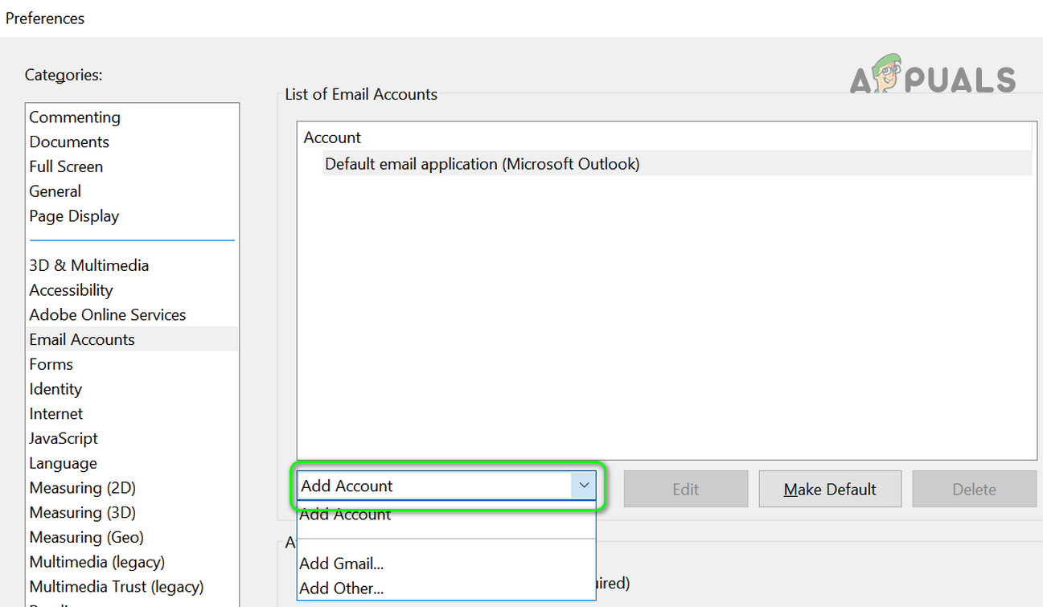Screen dimensions: 1043x607
Task: Open Accessibility preferences
Action: click(x=71, y=290)
